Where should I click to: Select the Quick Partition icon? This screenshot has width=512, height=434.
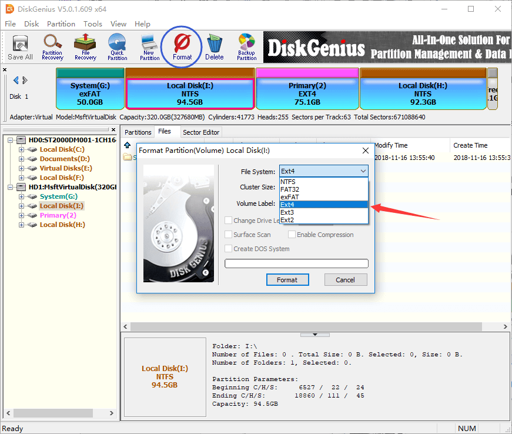[118, 47]
